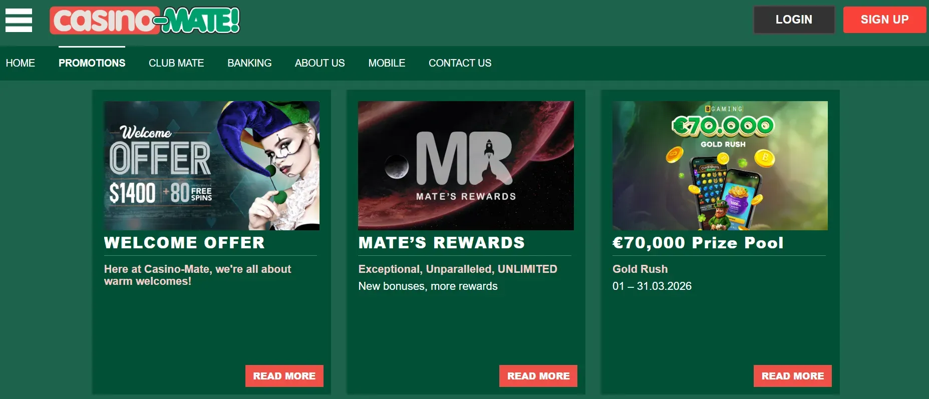
Task: Click the Welcome Offer heading
Action: tap(184, 243)
